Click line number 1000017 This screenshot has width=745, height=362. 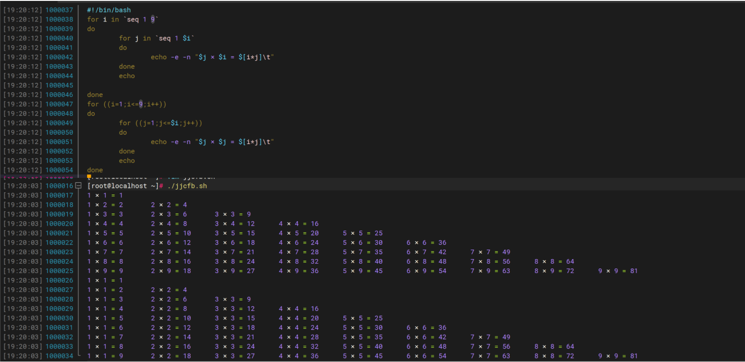[x=59, y=195]
